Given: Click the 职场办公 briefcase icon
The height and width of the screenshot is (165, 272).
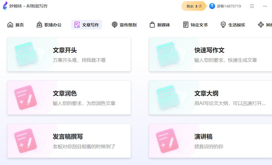Looking at the screenshot, I should [x=39, y=25].
